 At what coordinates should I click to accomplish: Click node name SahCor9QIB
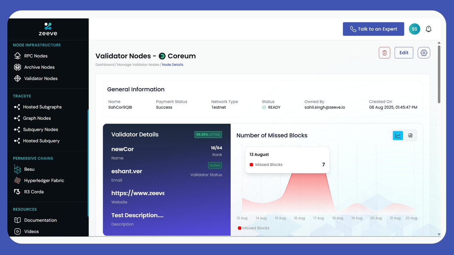click(x=120, y=107)
